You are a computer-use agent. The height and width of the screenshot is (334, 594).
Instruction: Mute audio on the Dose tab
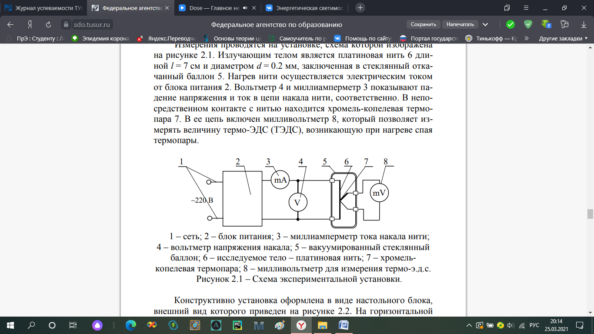pyautogui.click(x=245, y=8)
